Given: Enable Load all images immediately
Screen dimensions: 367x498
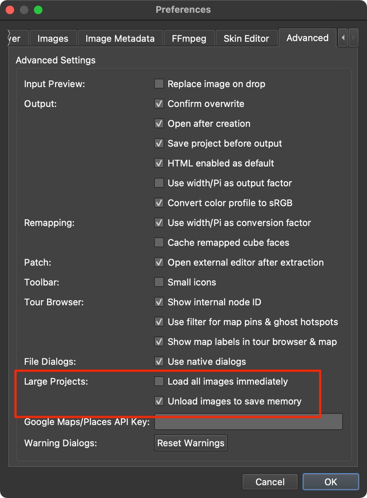Looking at the screenshot, I should (x=159, y=381).
